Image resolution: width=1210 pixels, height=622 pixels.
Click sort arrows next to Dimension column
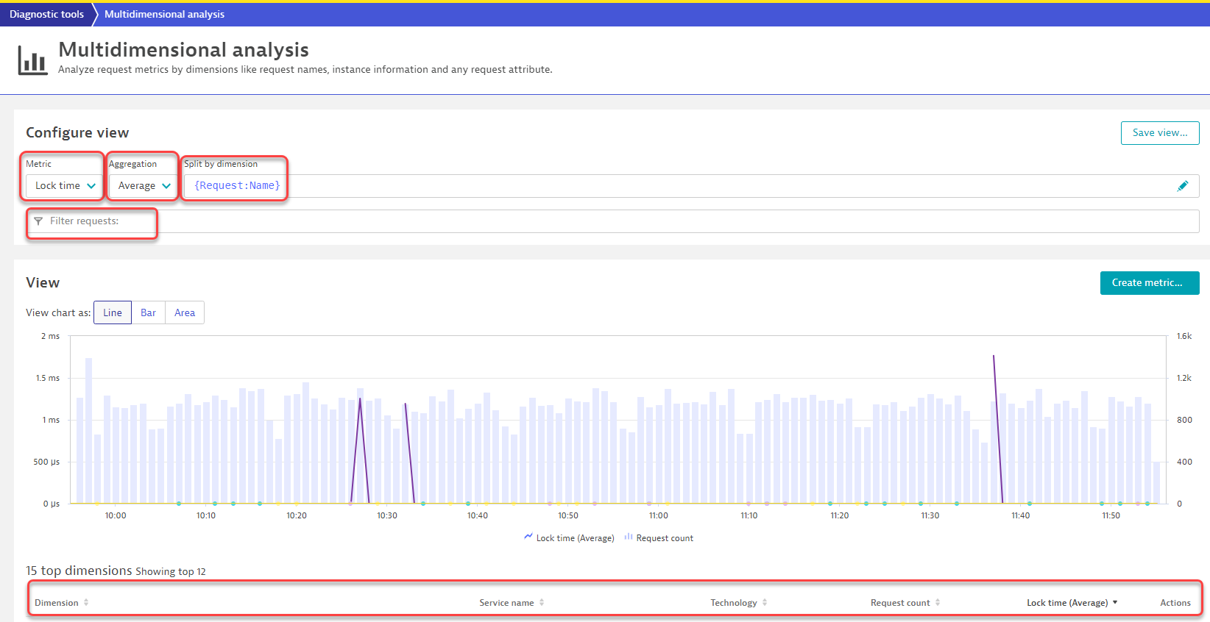86,602
